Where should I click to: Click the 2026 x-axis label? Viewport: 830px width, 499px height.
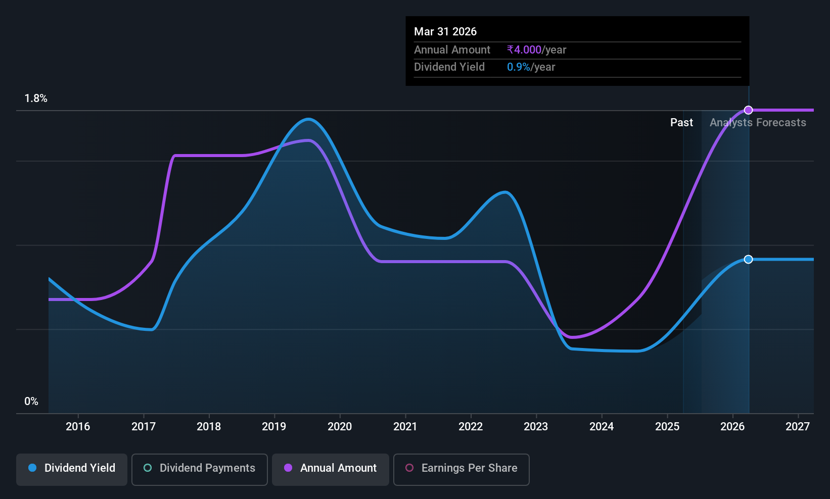[x=732, y=427]
